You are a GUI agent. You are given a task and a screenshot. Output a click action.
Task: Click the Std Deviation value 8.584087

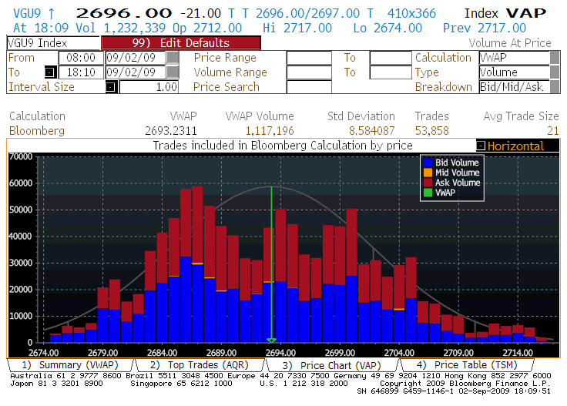[372, 130]
